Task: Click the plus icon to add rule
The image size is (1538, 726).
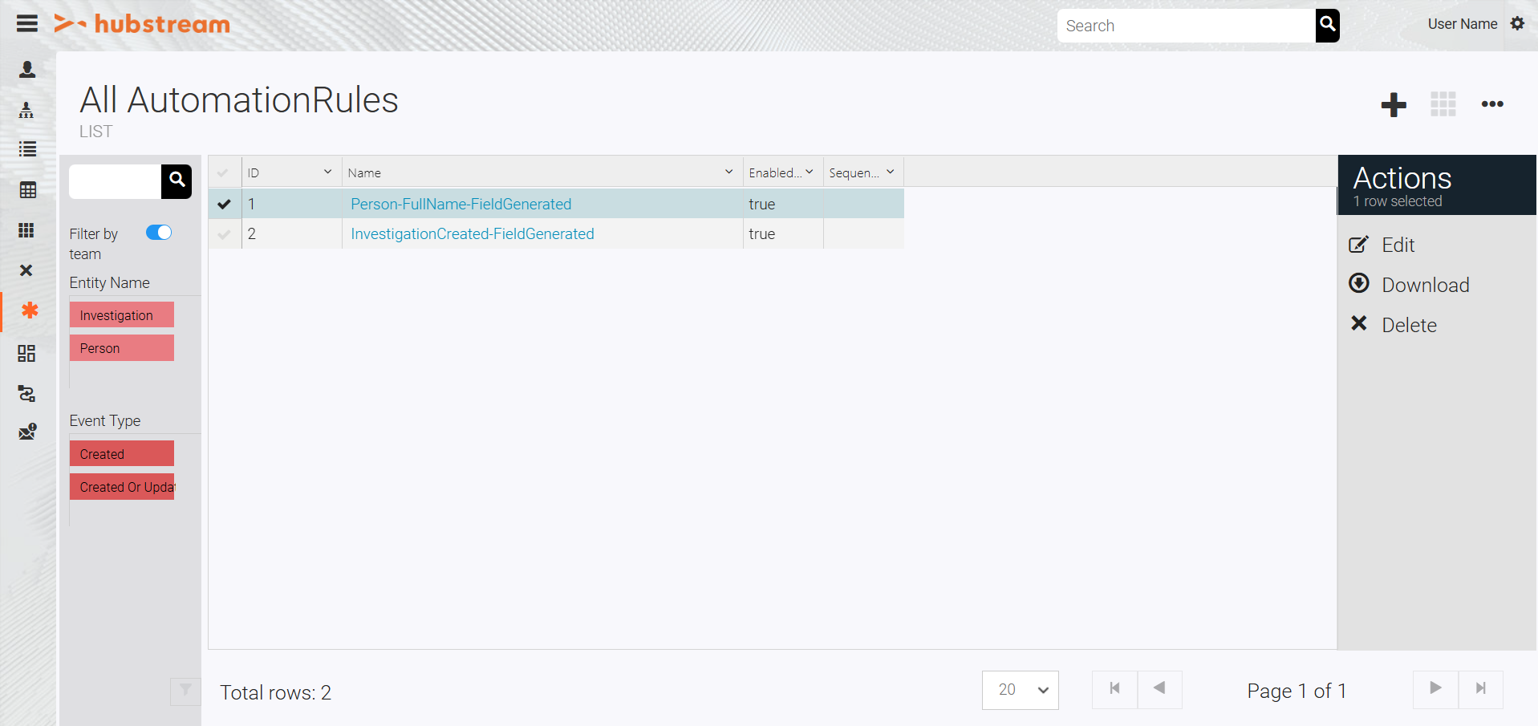Action: (x=1394, y=104)
